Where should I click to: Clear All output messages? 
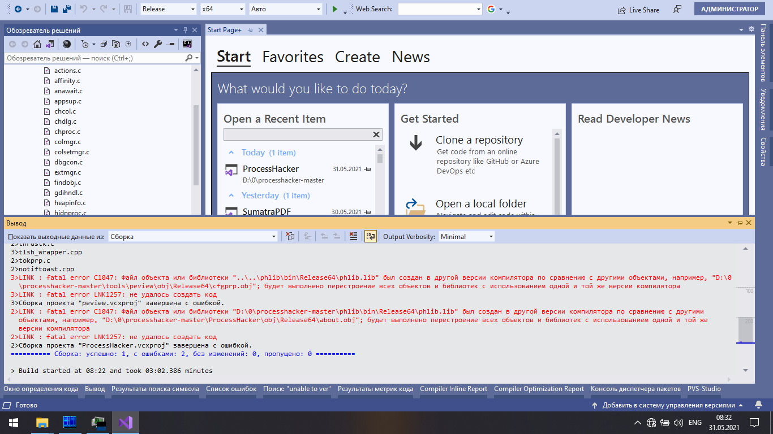pos(353,236)
